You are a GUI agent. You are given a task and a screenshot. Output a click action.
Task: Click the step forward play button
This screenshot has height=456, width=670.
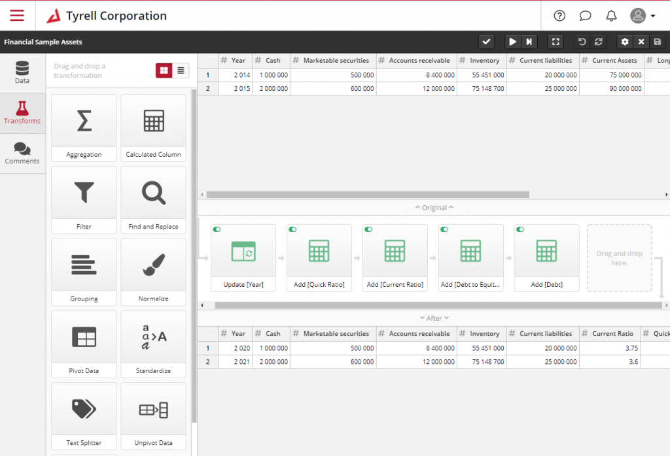click(x=529, y=42)
